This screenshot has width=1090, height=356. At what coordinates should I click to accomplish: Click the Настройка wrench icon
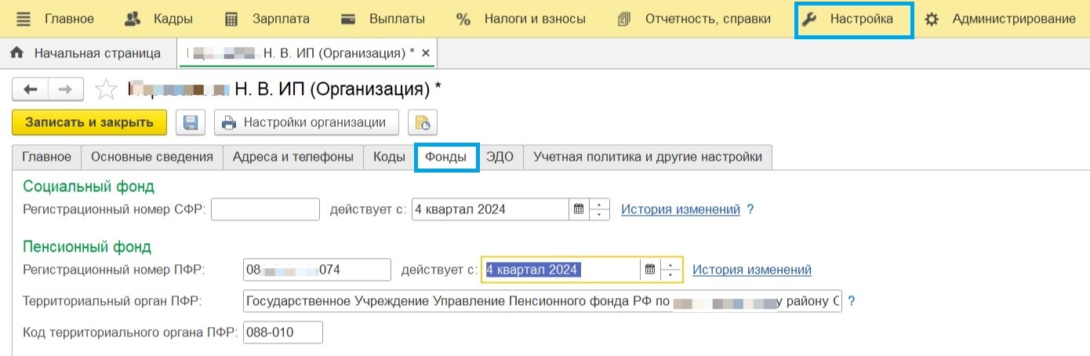[x=809, y=19]
